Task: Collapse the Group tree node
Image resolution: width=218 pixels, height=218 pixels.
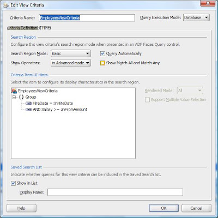Action: [x=14, y=97]
